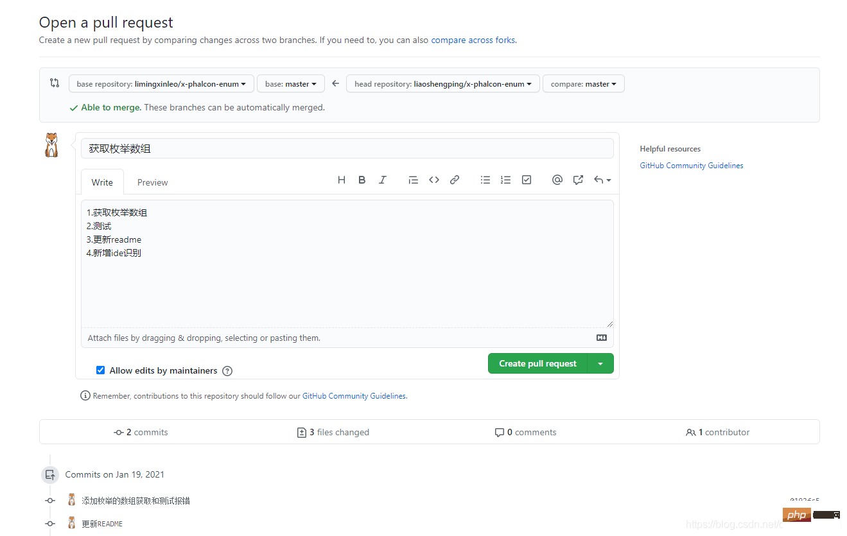Open the 3 files changed tab

point(333,433)
